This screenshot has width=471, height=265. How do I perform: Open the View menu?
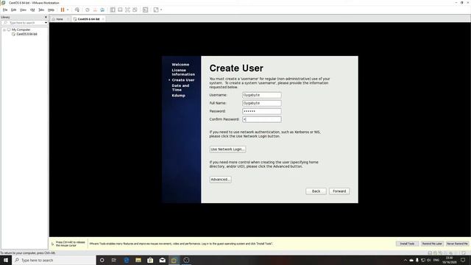(x=23, y=10)
